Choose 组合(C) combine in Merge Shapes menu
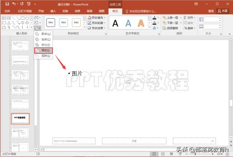Viewport: 233px width, 157px height. point(43,39)
